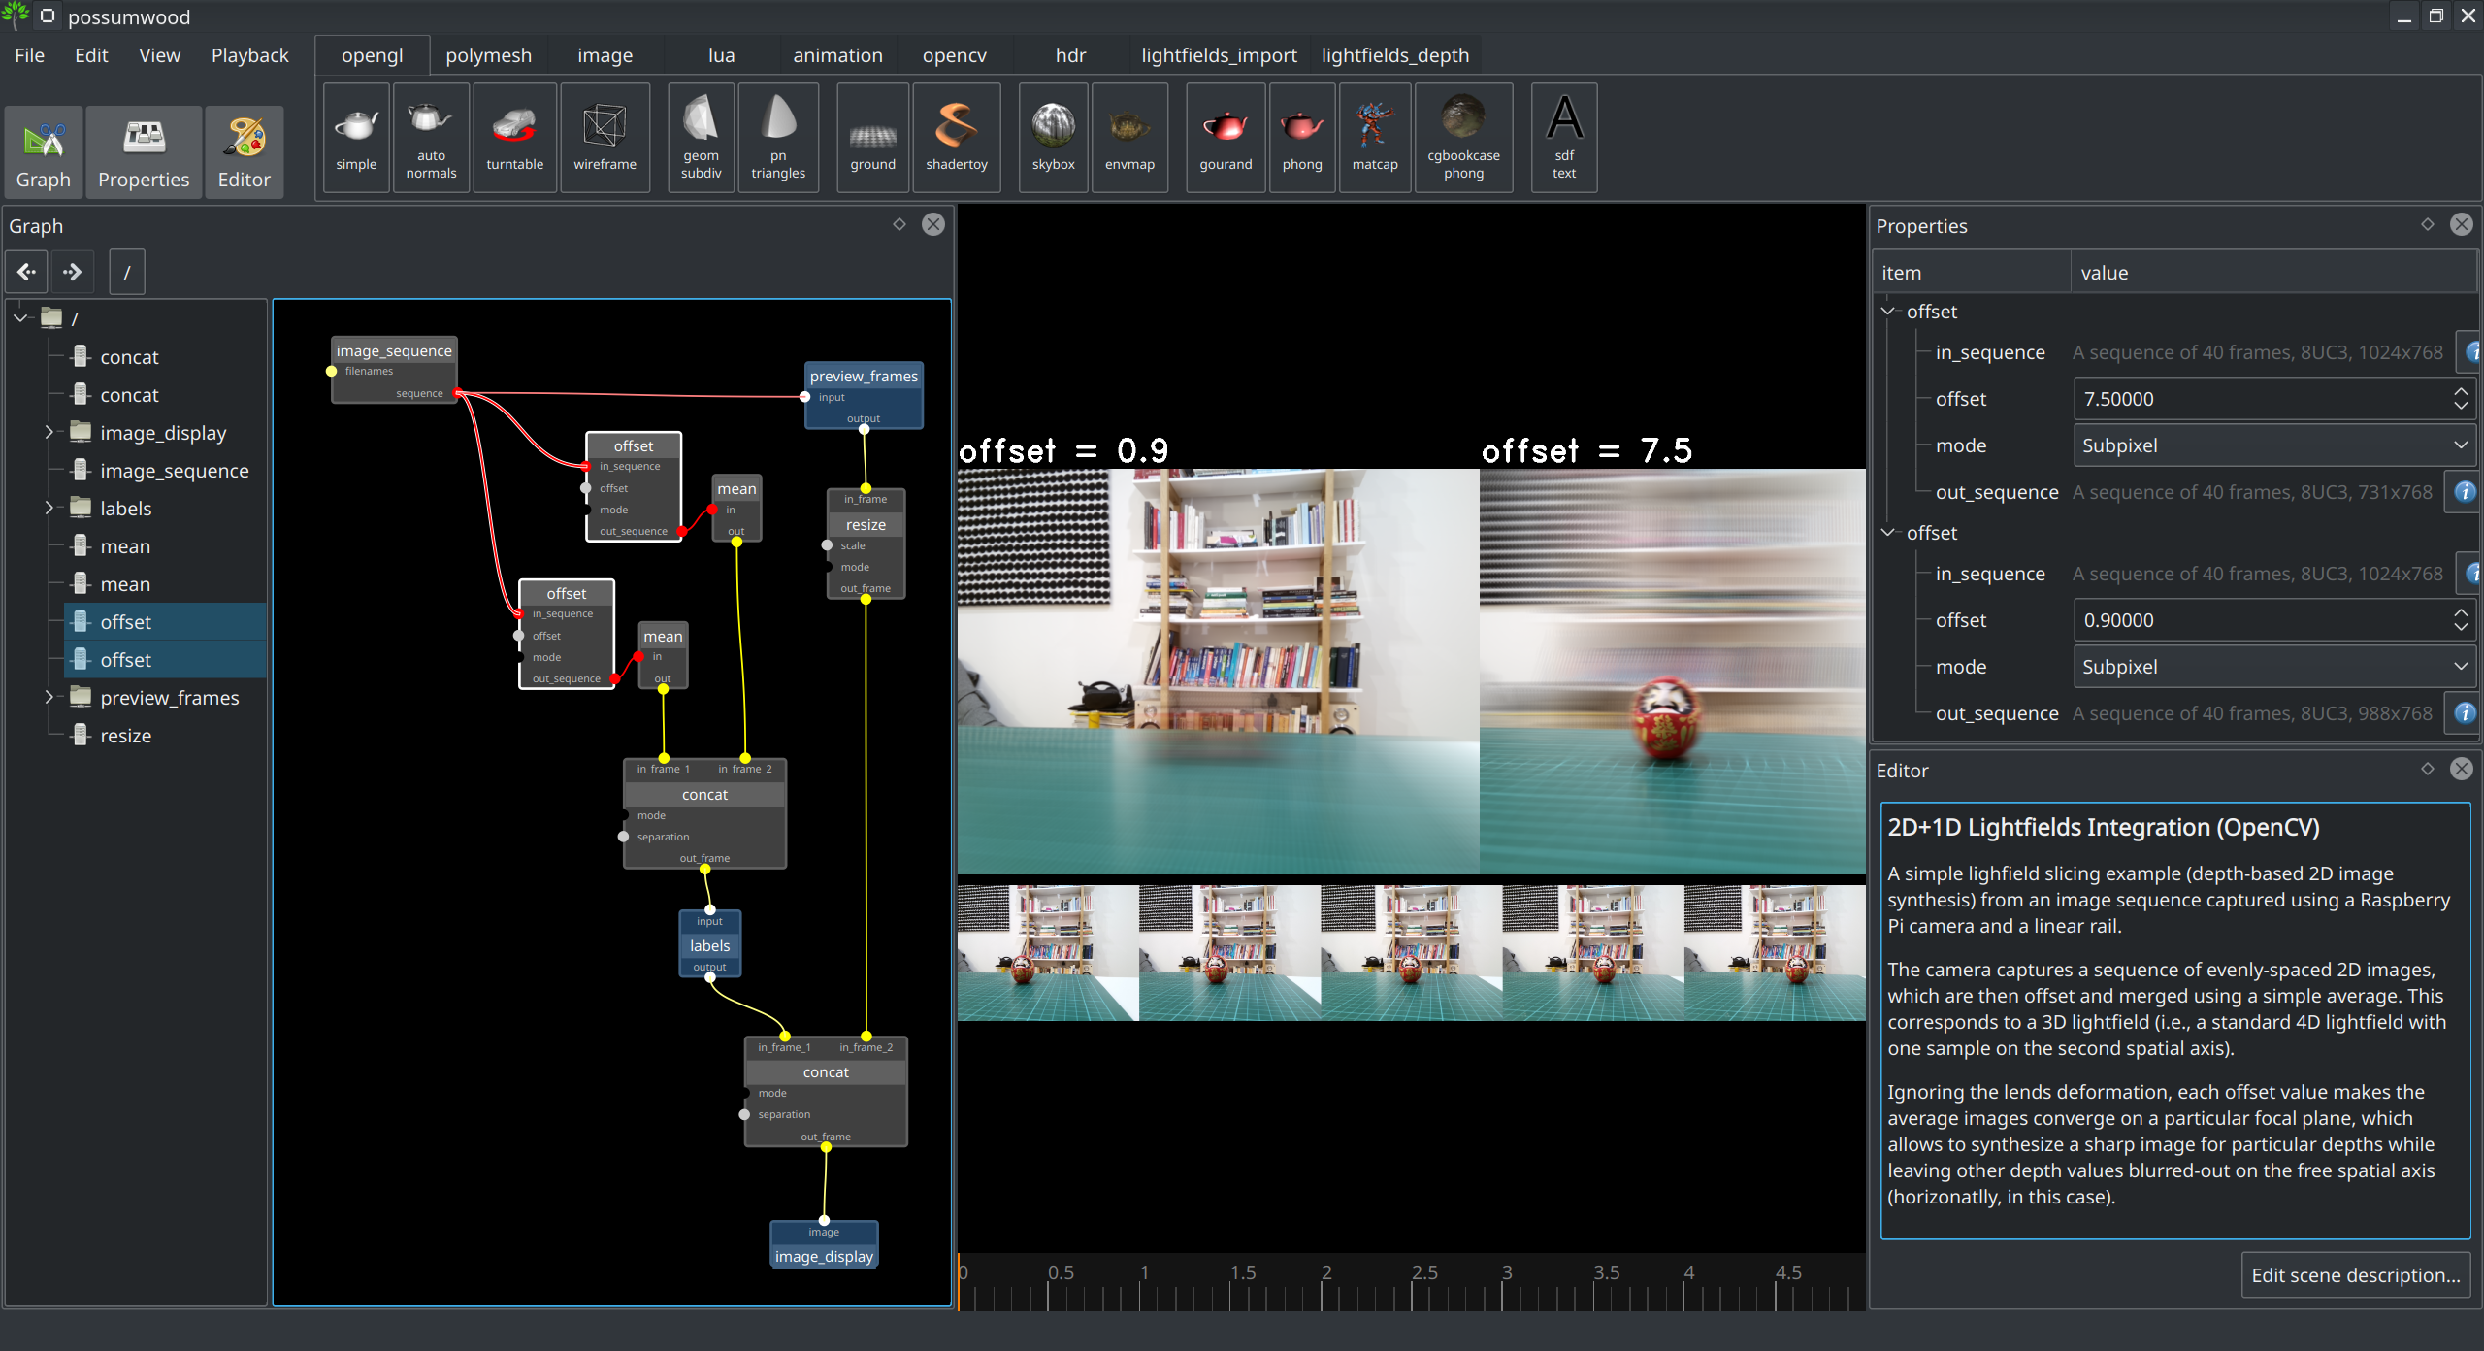Click Edit scene description button

pyautogui.click(x=2355, y=1275)
